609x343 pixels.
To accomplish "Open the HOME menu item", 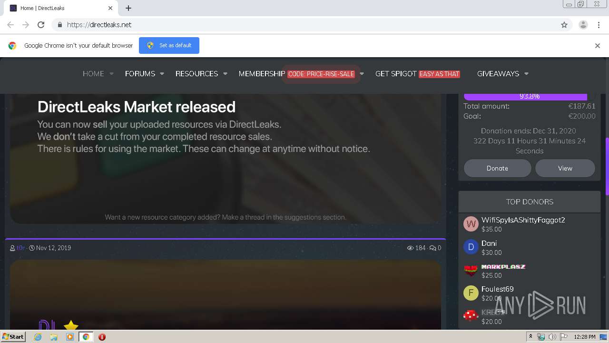I will 93,74.
